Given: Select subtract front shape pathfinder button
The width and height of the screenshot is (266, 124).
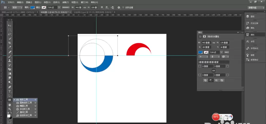Looking at the screenshot, I should coord(211,80).
